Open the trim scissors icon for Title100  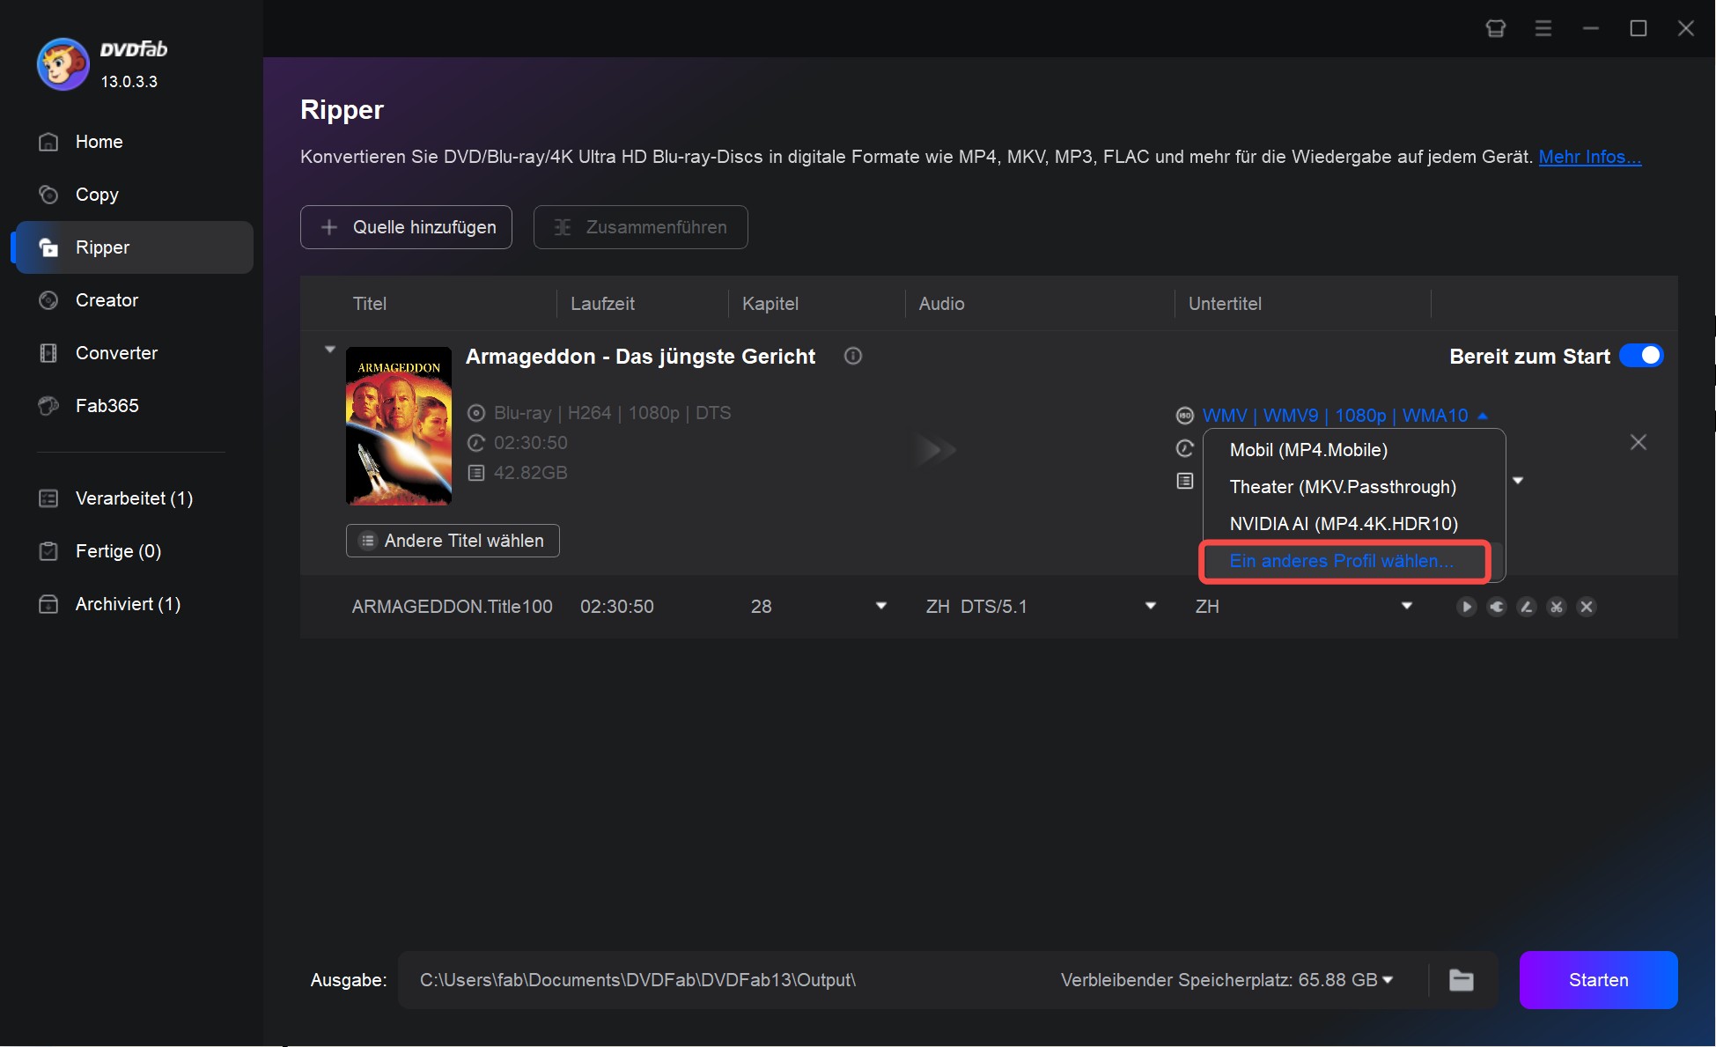(x=1556, y=607)
